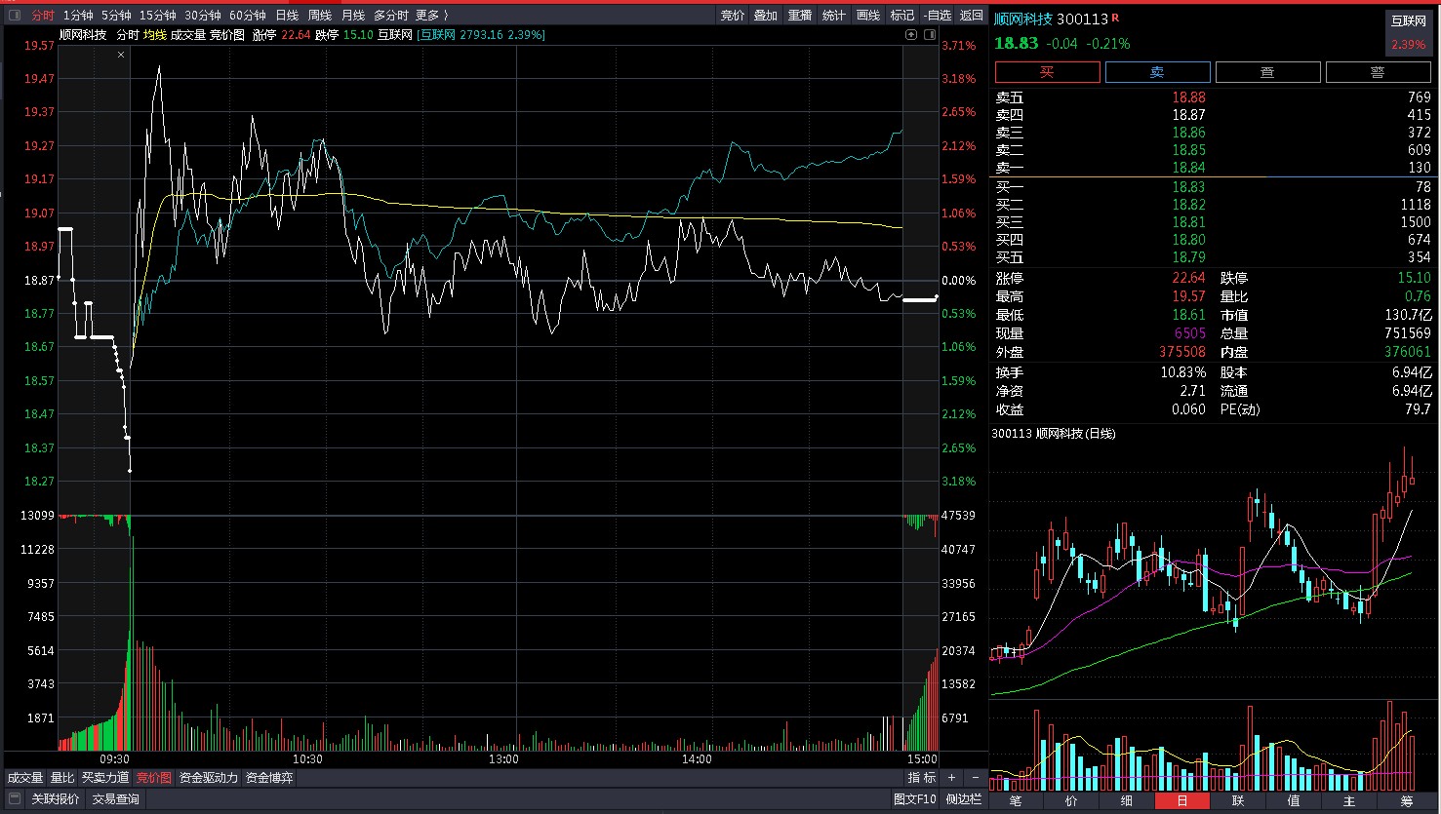
Task: Select the highlighted 日 daily tab
Action: coord(1182,801)
